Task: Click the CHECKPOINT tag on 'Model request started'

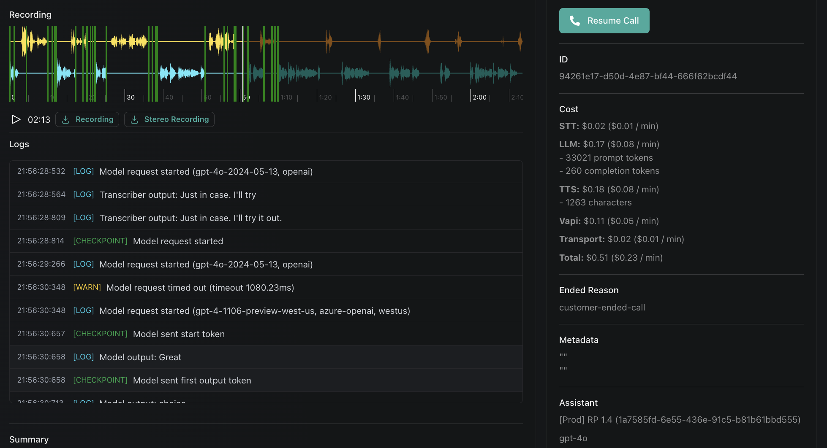Action: coord(100,240)
